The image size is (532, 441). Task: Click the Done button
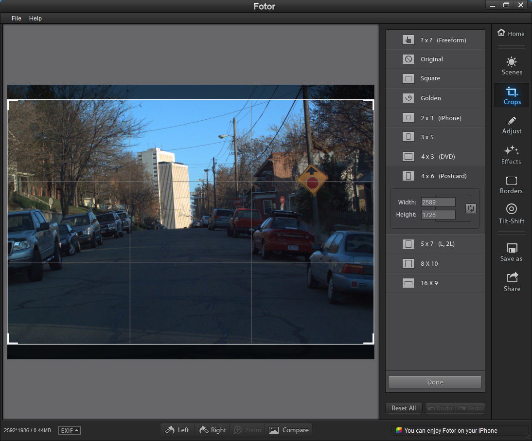(x=435, y=382)
